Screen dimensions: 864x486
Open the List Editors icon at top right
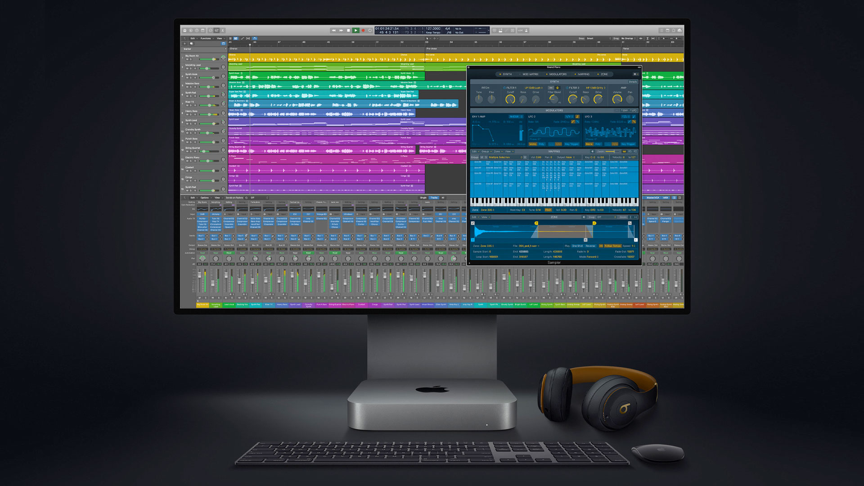coord(661,30)
